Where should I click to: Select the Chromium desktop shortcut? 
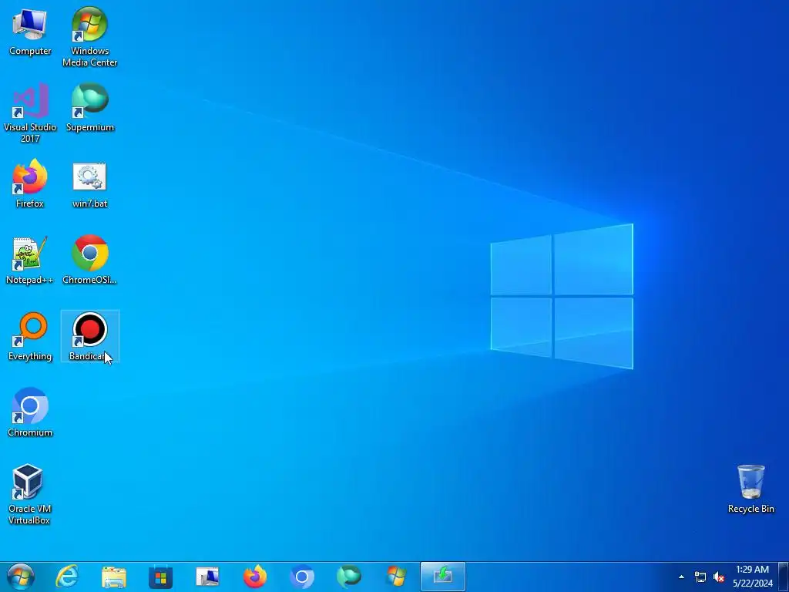coord(30,413)
